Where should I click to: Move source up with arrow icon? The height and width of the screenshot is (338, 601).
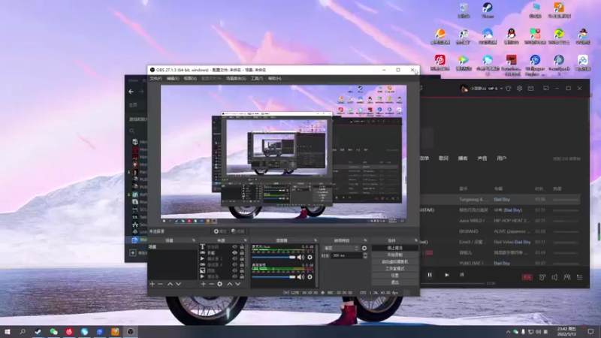point(230,284)
